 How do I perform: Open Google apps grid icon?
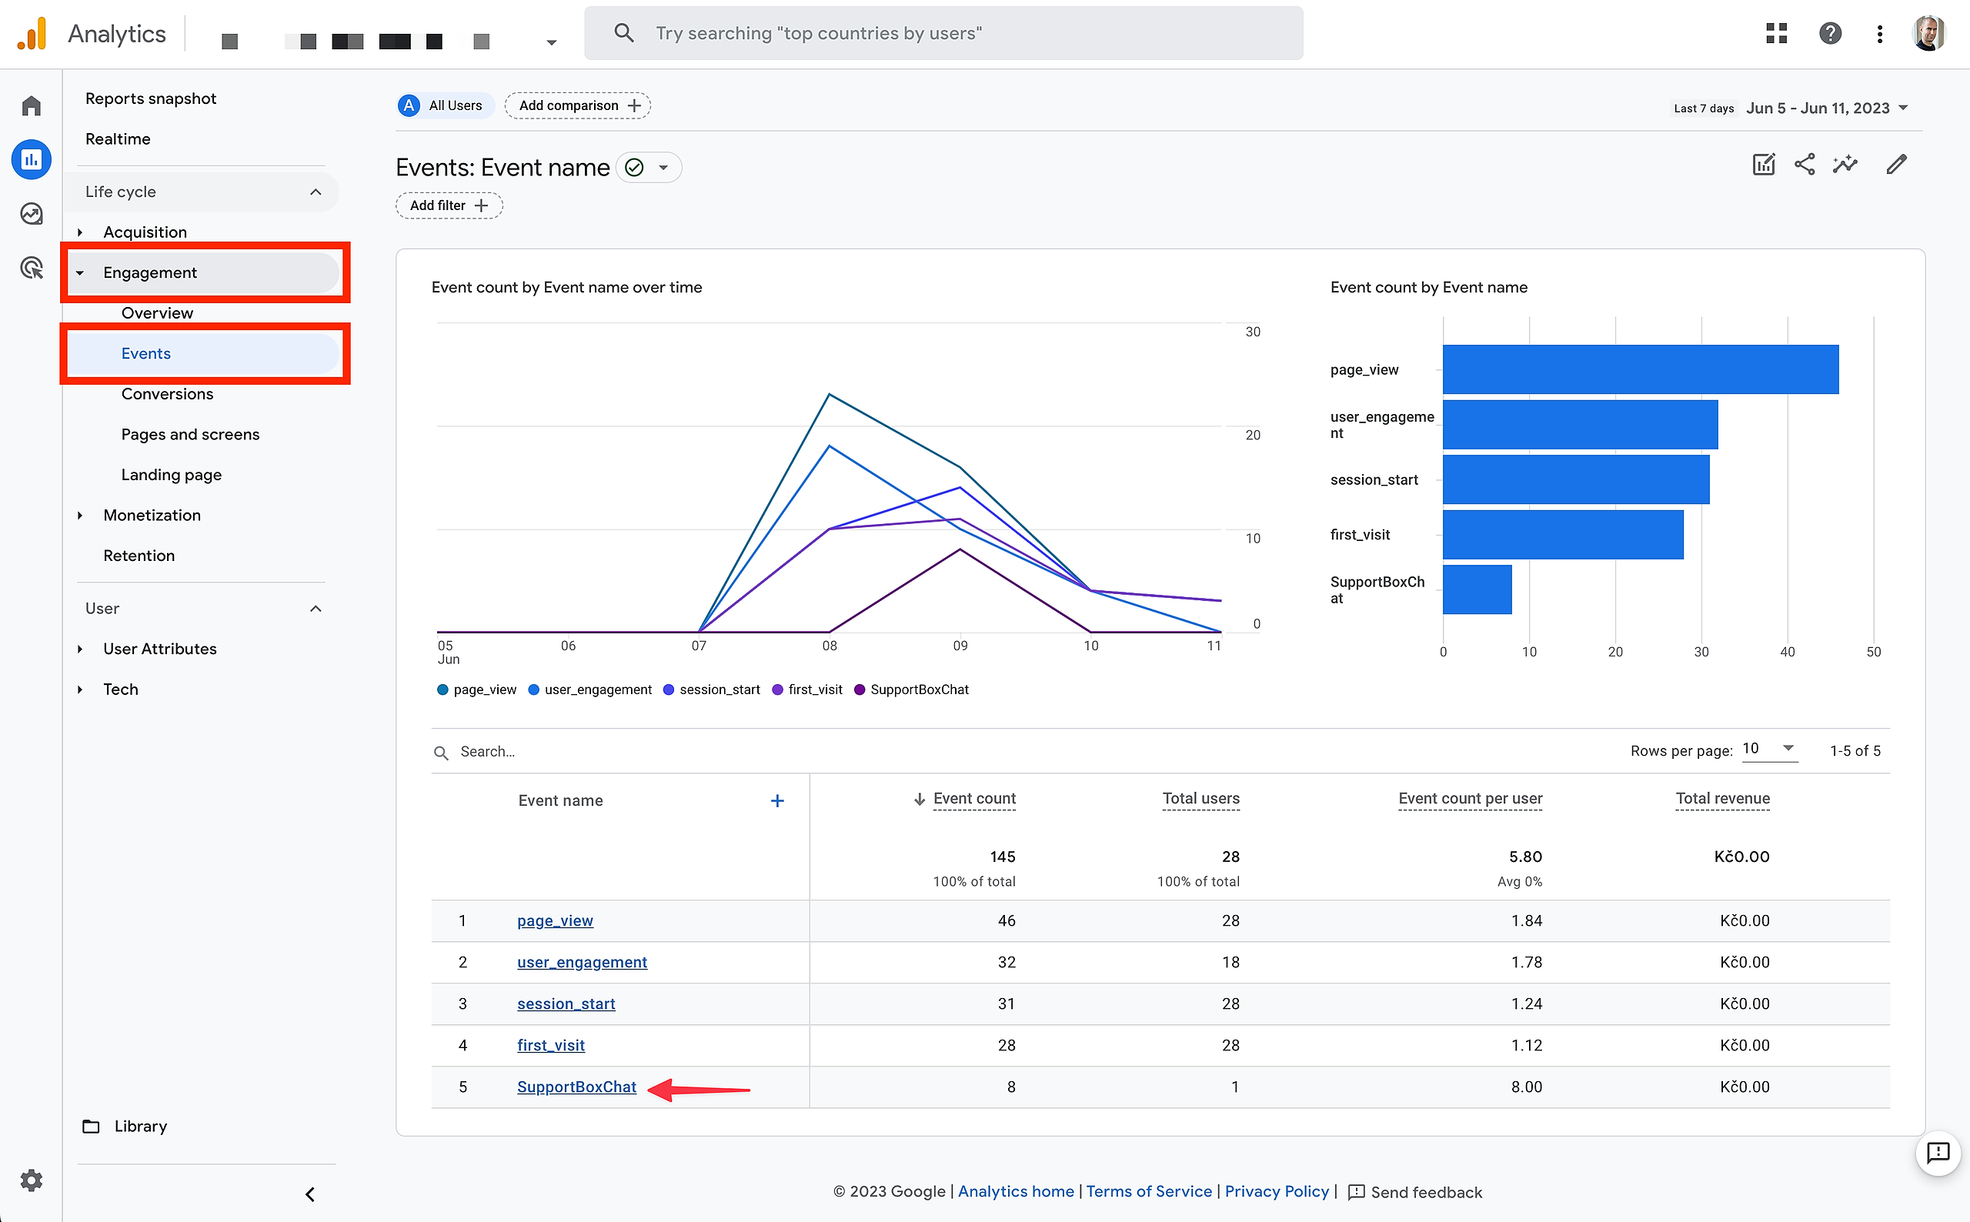1776,33
